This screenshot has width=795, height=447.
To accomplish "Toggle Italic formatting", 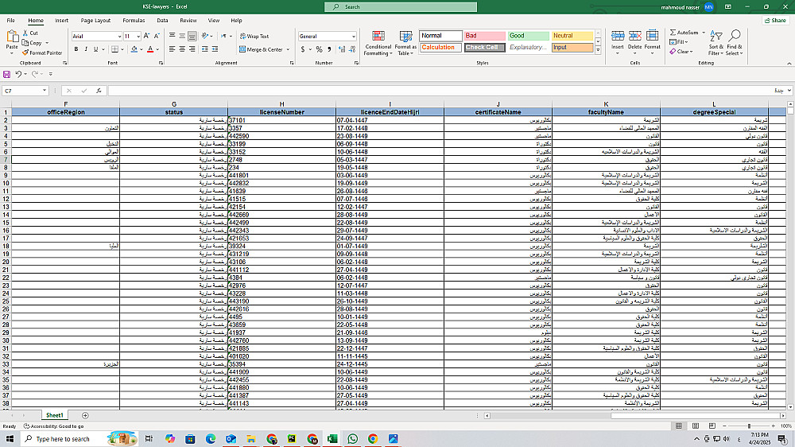I will pos(86,49).
